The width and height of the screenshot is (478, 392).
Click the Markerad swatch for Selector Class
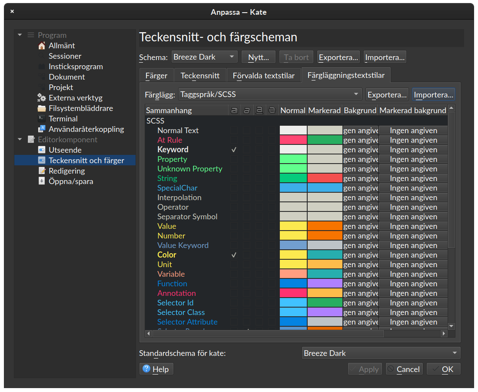[x=325, y=312]
